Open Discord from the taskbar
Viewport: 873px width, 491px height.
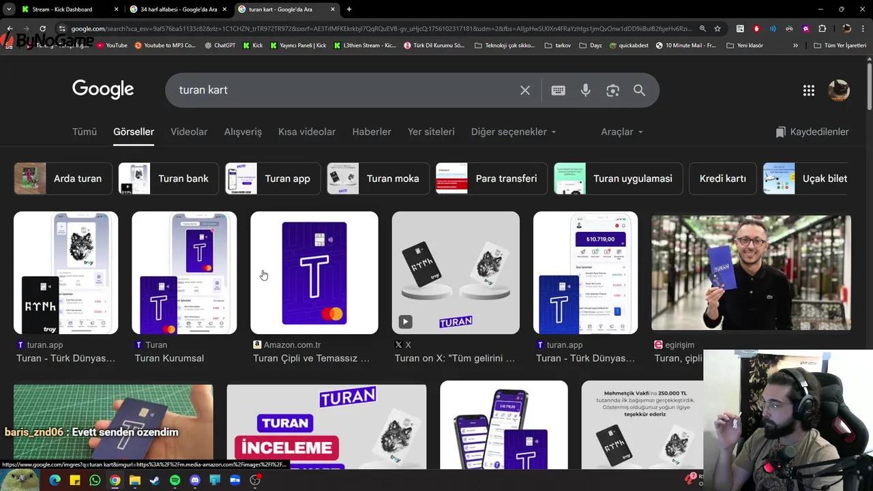pyautogui.click(x=195, y=480)
